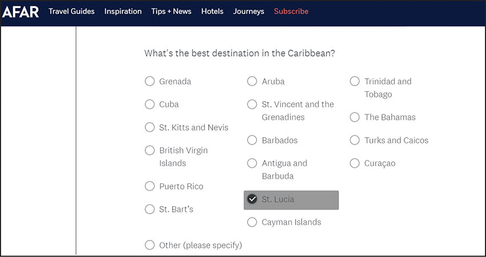486x257 pixels.
Task: Select the Puerto Rico radio button
Action: [150, 186]
